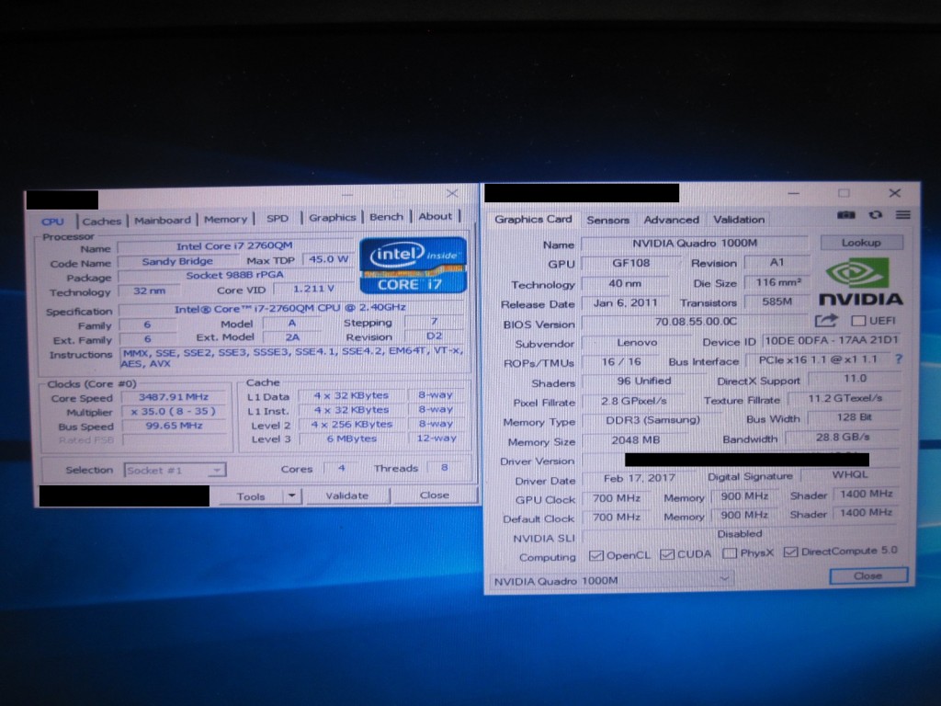This screenshot has height=706, width=941.
Task: Click the NVIDIA logo in GPU-Z
Action: pos(860,282)
